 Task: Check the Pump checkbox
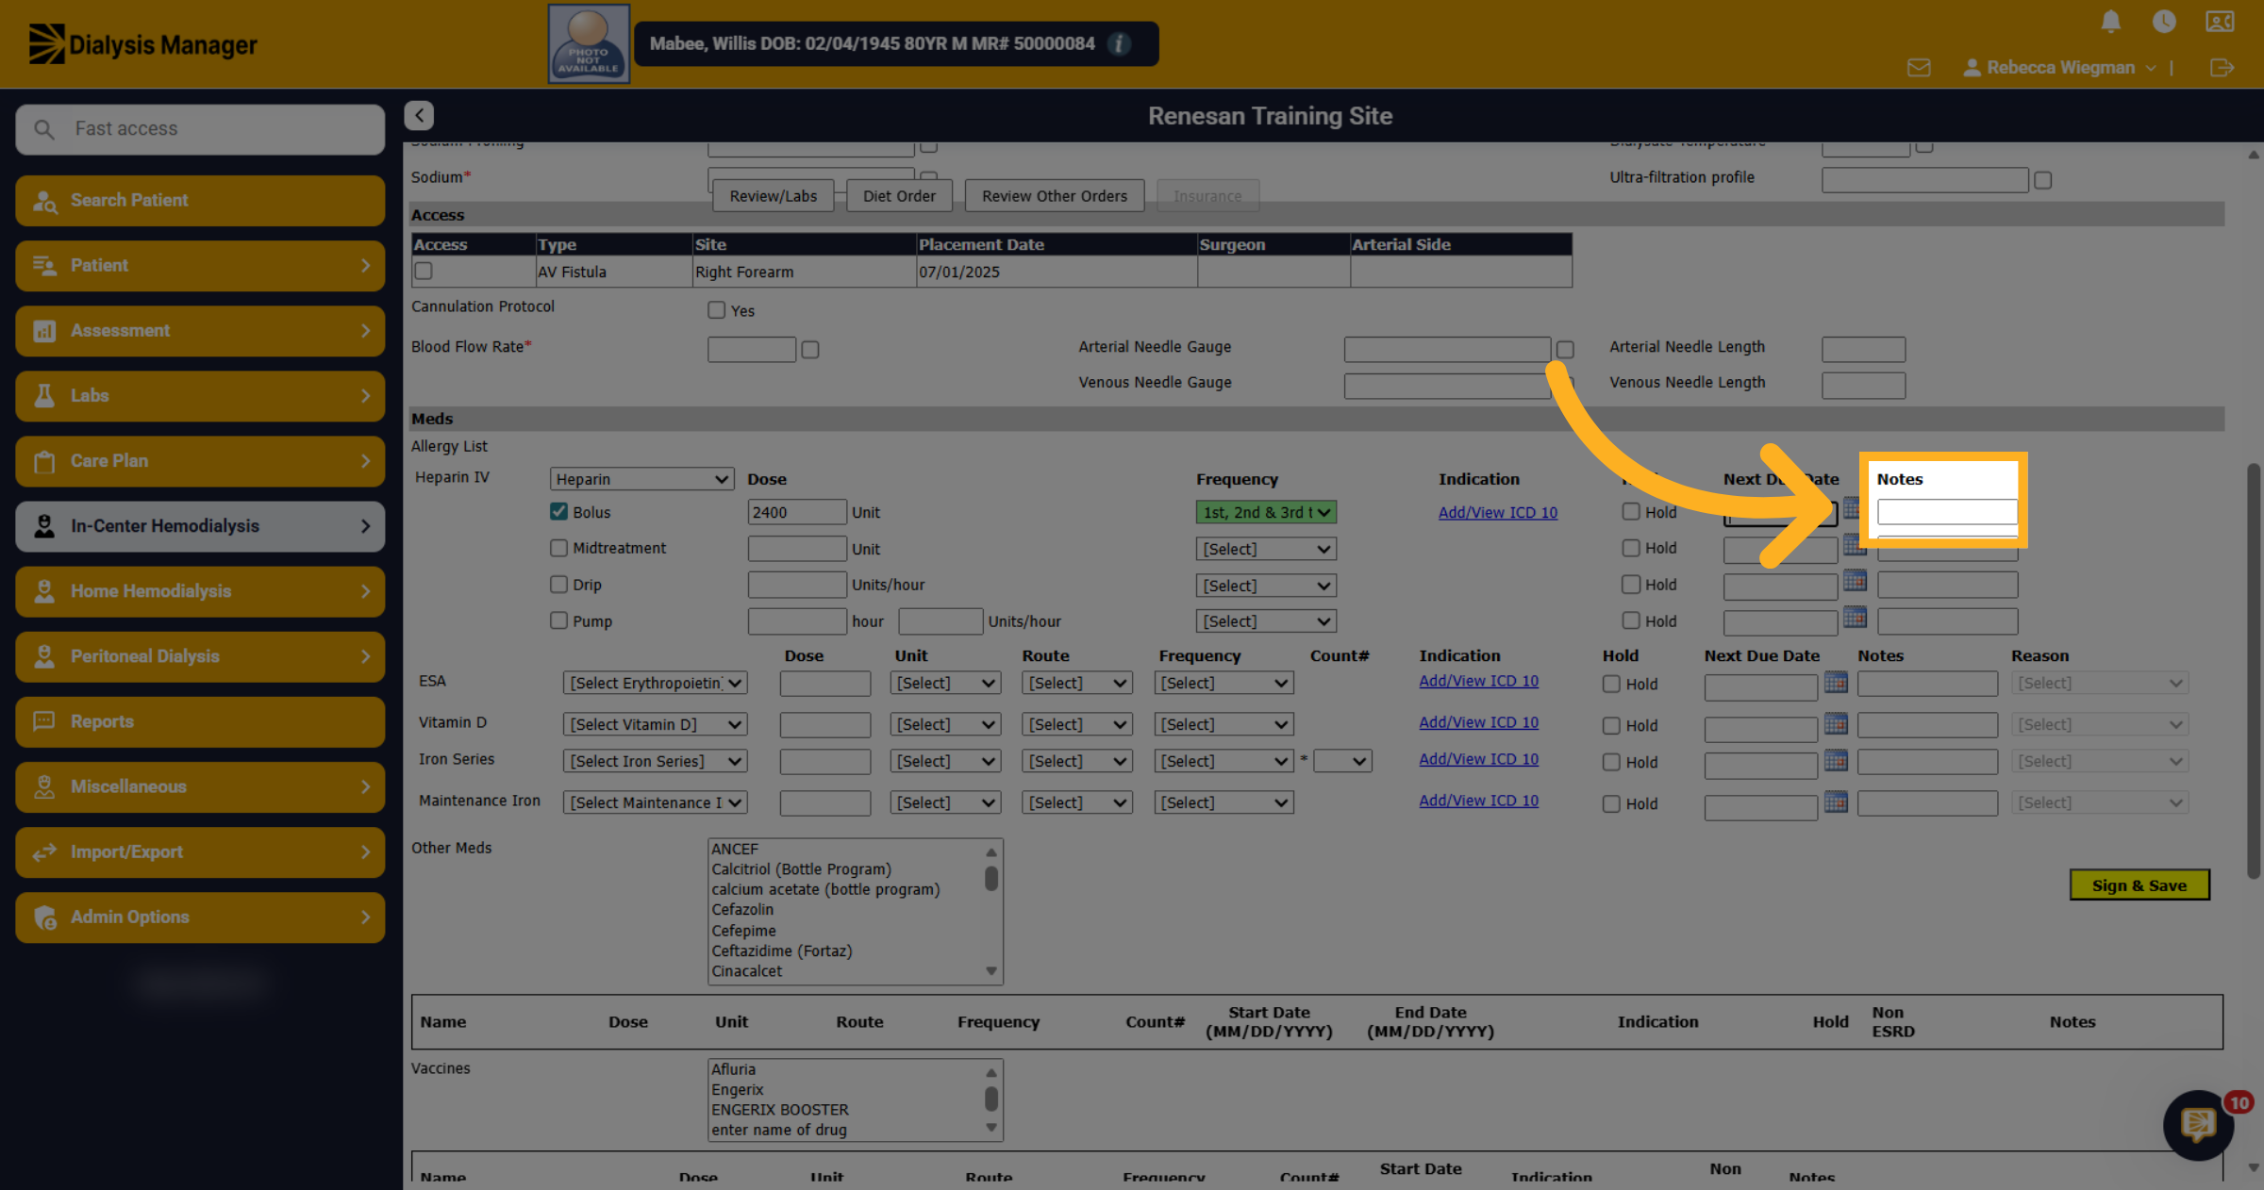[x=558, y=620]
